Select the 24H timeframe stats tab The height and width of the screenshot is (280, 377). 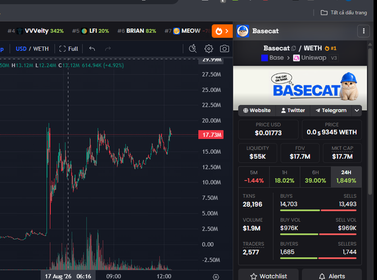pyautogui.click(x=346, y=177)
